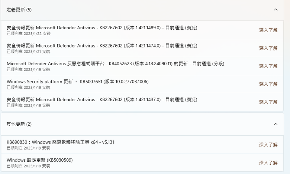Select the KB890830 Windows 惡意軟體移除工具 title

tap(60, 142)
